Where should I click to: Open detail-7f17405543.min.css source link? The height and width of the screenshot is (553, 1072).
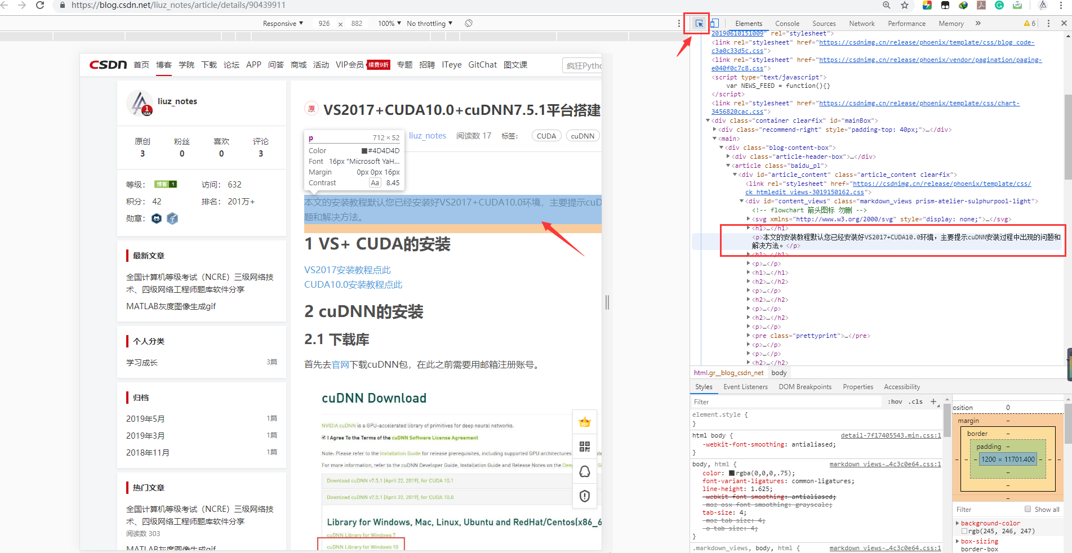(891, 435)
